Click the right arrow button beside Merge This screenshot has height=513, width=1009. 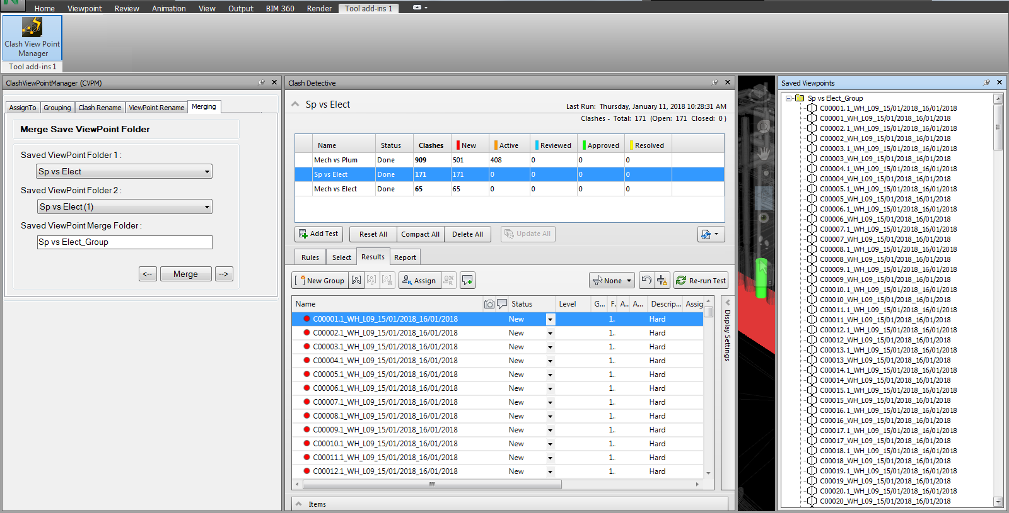(x=224, y=274)
